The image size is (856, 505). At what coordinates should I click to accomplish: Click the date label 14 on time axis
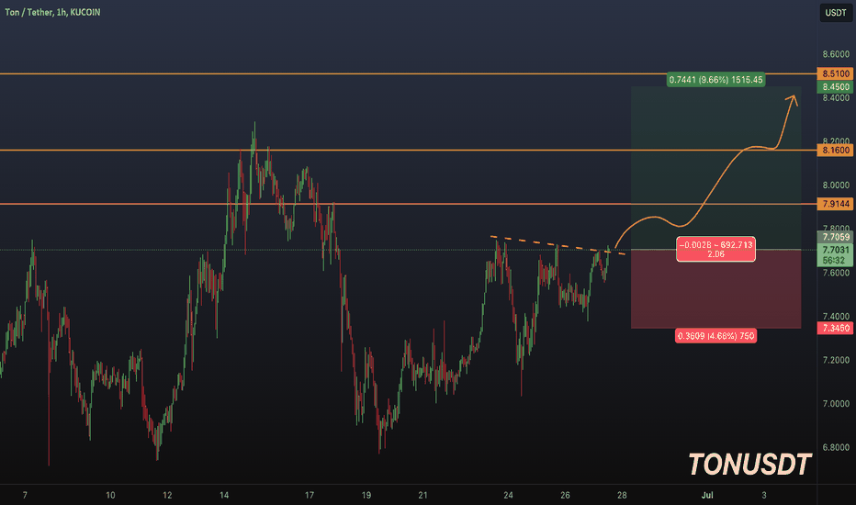(224, 495)
